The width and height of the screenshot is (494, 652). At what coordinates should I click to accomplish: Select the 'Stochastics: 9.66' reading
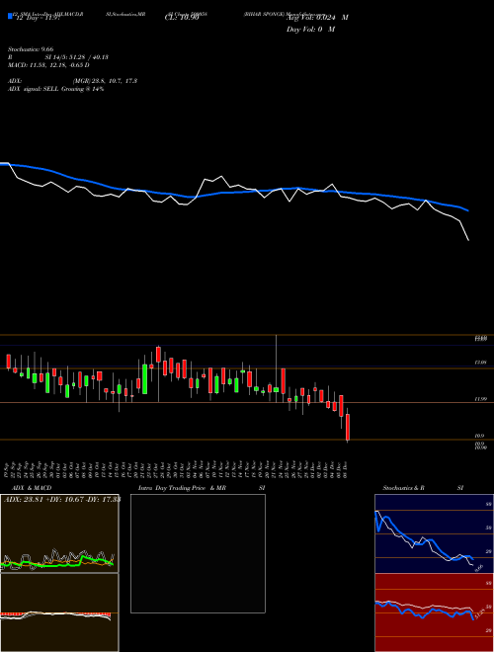pos(31,49)
